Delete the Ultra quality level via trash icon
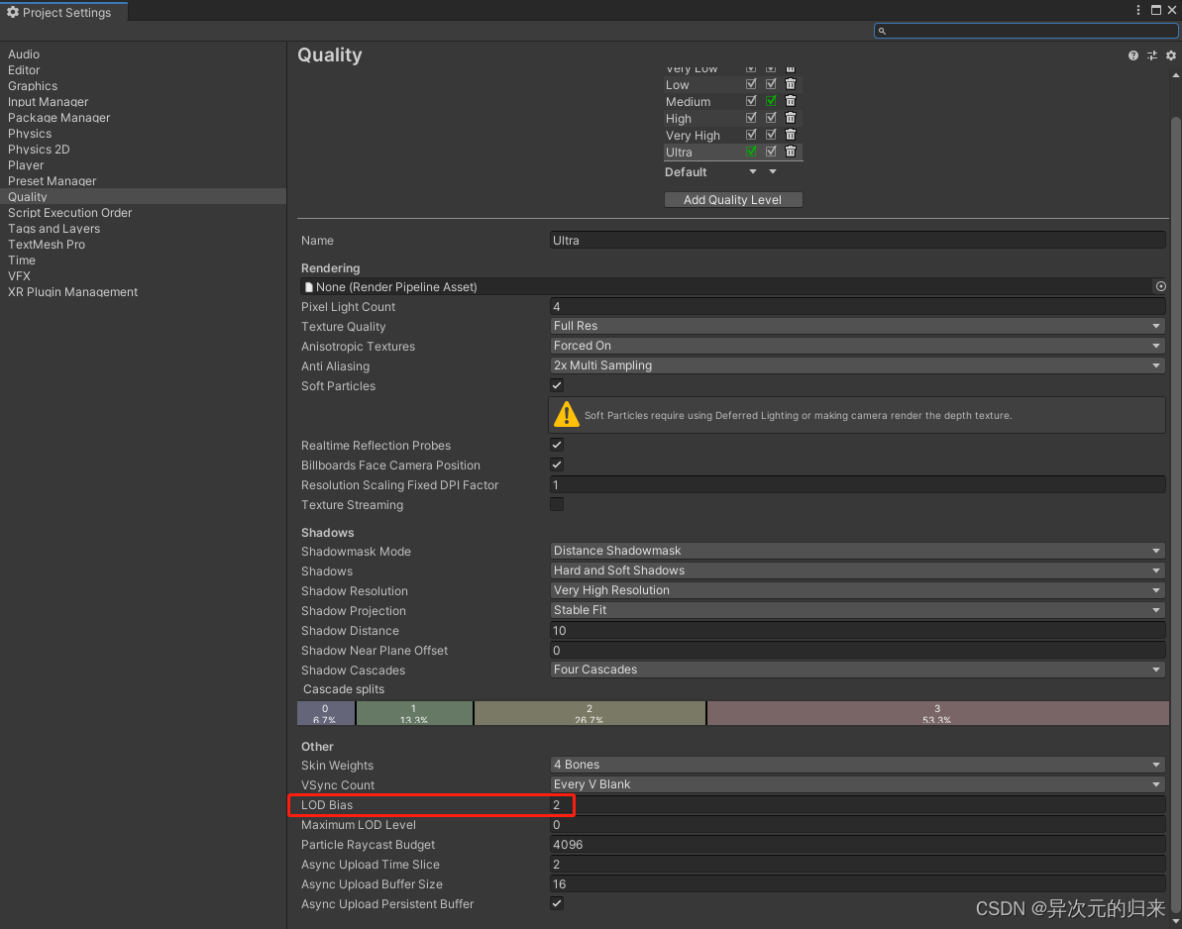Image resolution: width=1182 pixels, height=929 pixels. (x=790, y=152)
